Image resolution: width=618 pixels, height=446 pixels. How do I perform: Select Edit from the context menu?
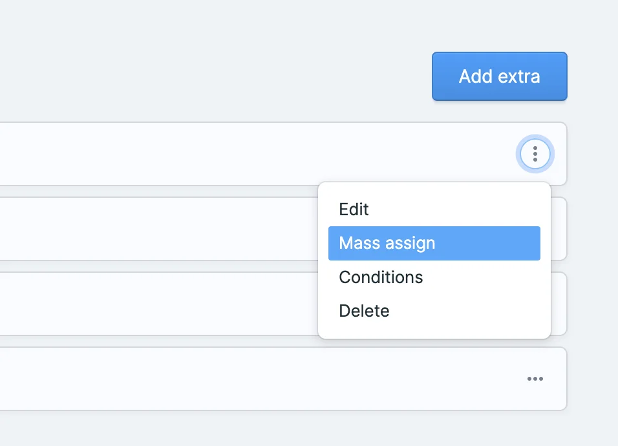(x=353, y=209)
